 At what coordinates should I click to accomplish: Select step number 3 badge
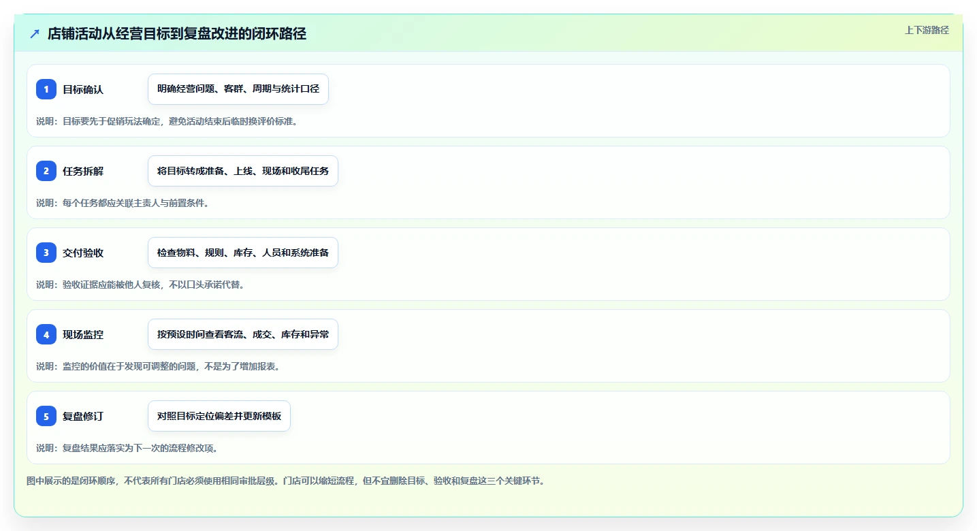[46, 253]
